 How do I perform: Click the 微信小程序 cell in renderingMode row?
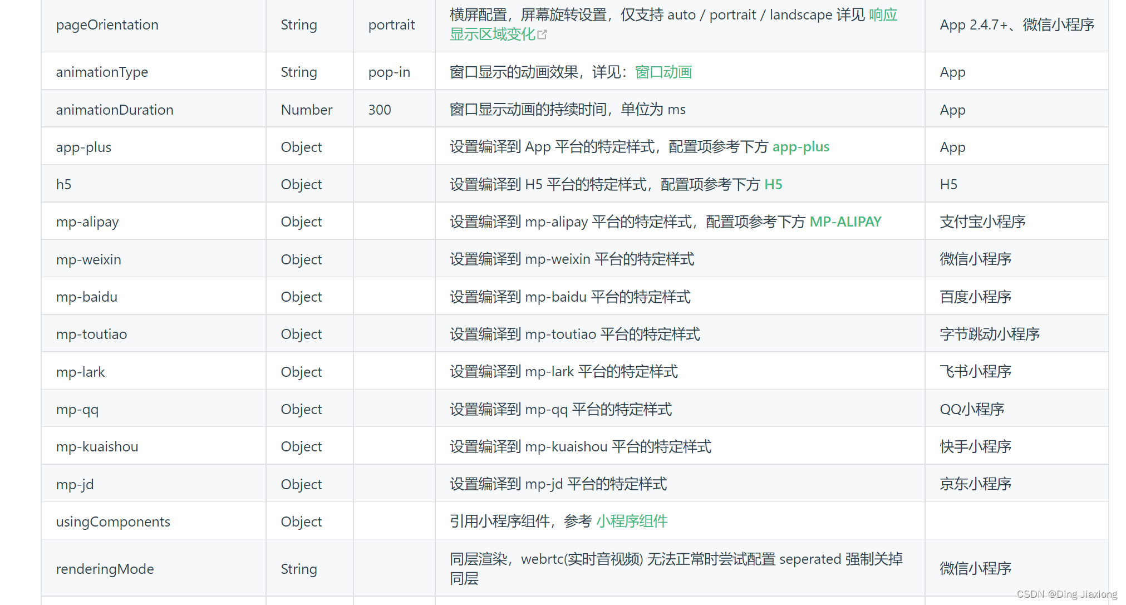(x=1017, y=569)
